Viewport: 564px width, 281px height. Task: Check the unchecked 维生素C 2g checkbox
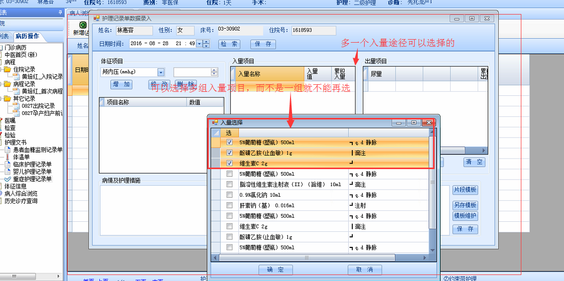pos(229,227)
